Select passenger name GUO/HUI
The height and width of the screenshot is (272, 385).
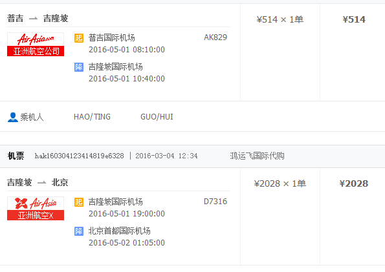(x=157, y=117)
